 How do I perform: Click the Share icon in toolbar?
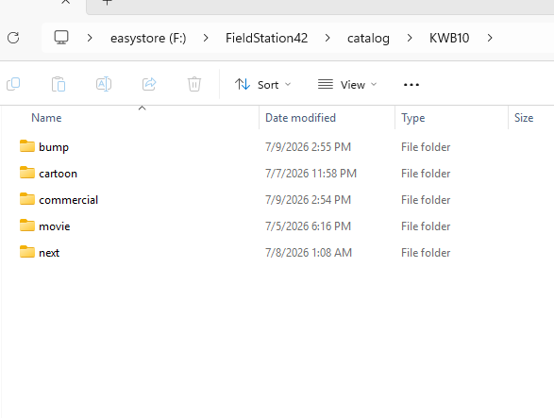click(149, 84)
